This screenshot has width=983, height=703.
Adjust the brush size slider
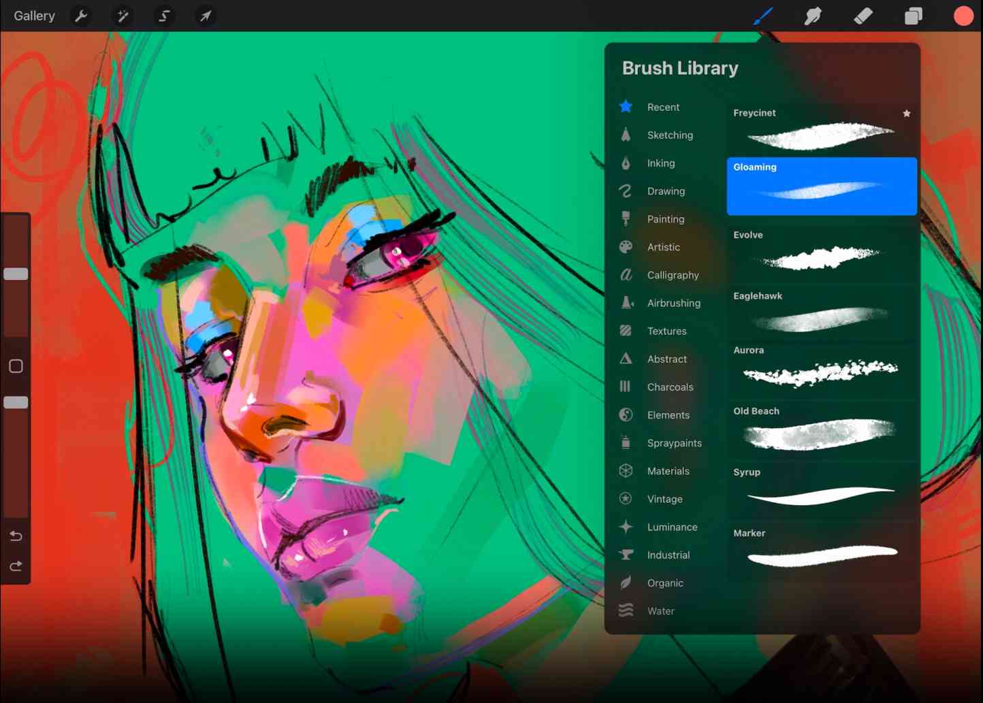pyautogui.click(x=16, y=274)
